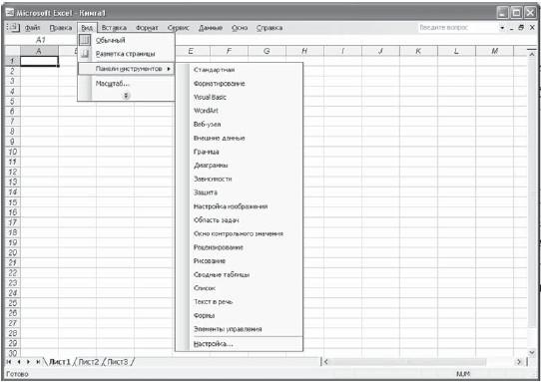
Task: Toggle the Формы toolbar
Action: (x=240, y=315)
